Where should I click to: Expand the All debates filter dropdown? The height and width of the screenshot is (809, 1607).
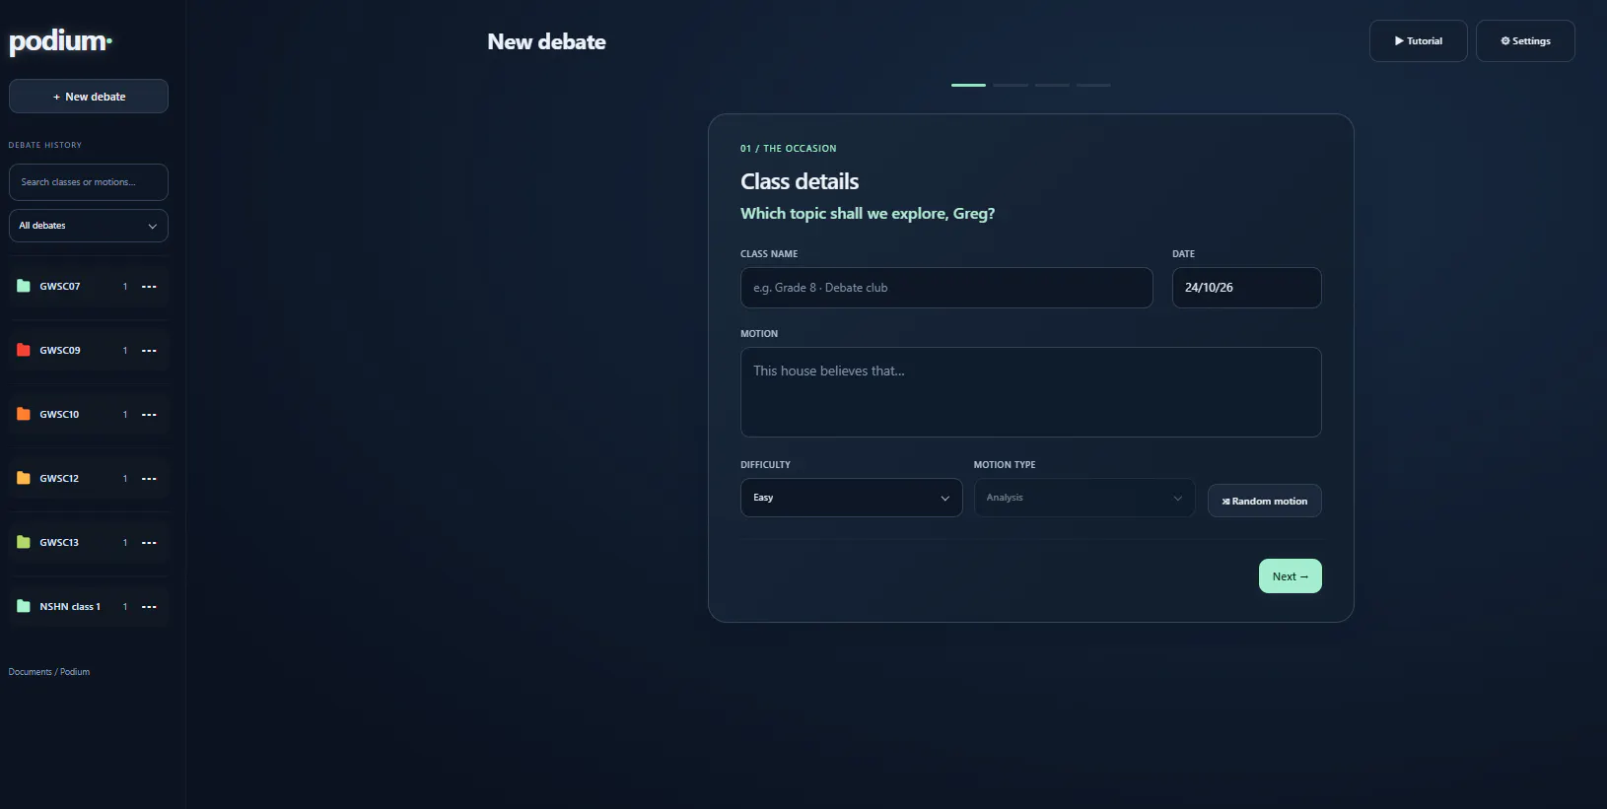point(89,226)
